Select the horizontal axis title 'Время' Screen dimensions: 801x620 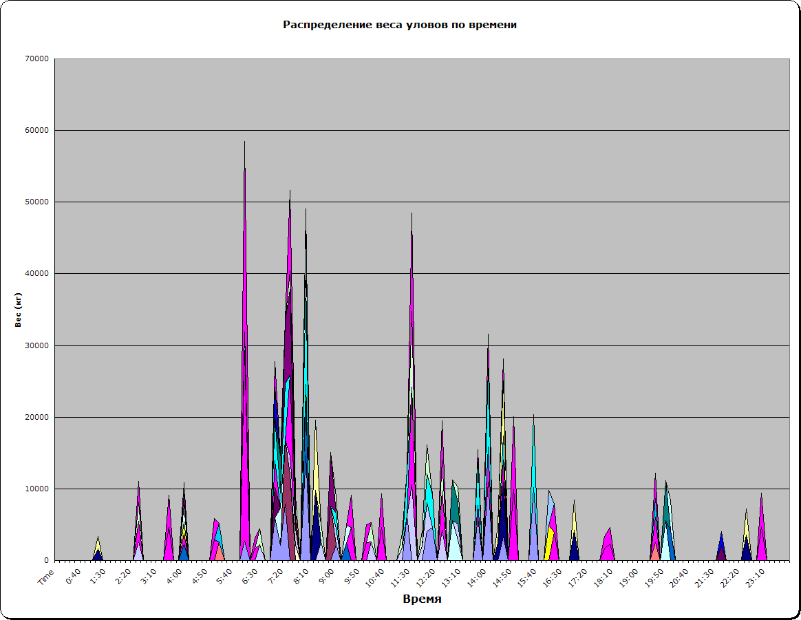pos(422,599)
